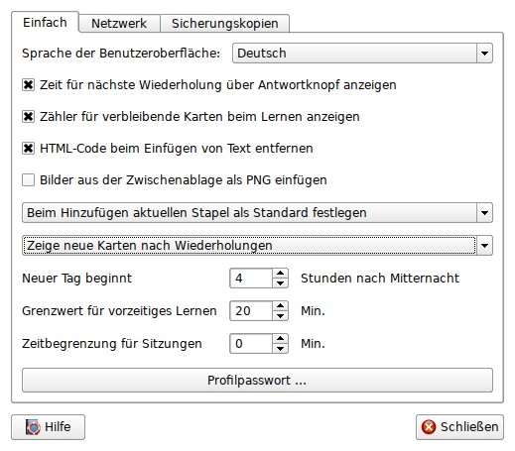Click the Profilpasswort button
The width and height of the screenshot is (515, 451).
tap(257, 381)
